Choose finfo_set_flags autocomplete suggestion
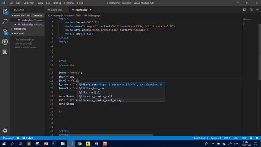Image resolution: width=261 pixels, height=147 pixels. coord(122,85)
